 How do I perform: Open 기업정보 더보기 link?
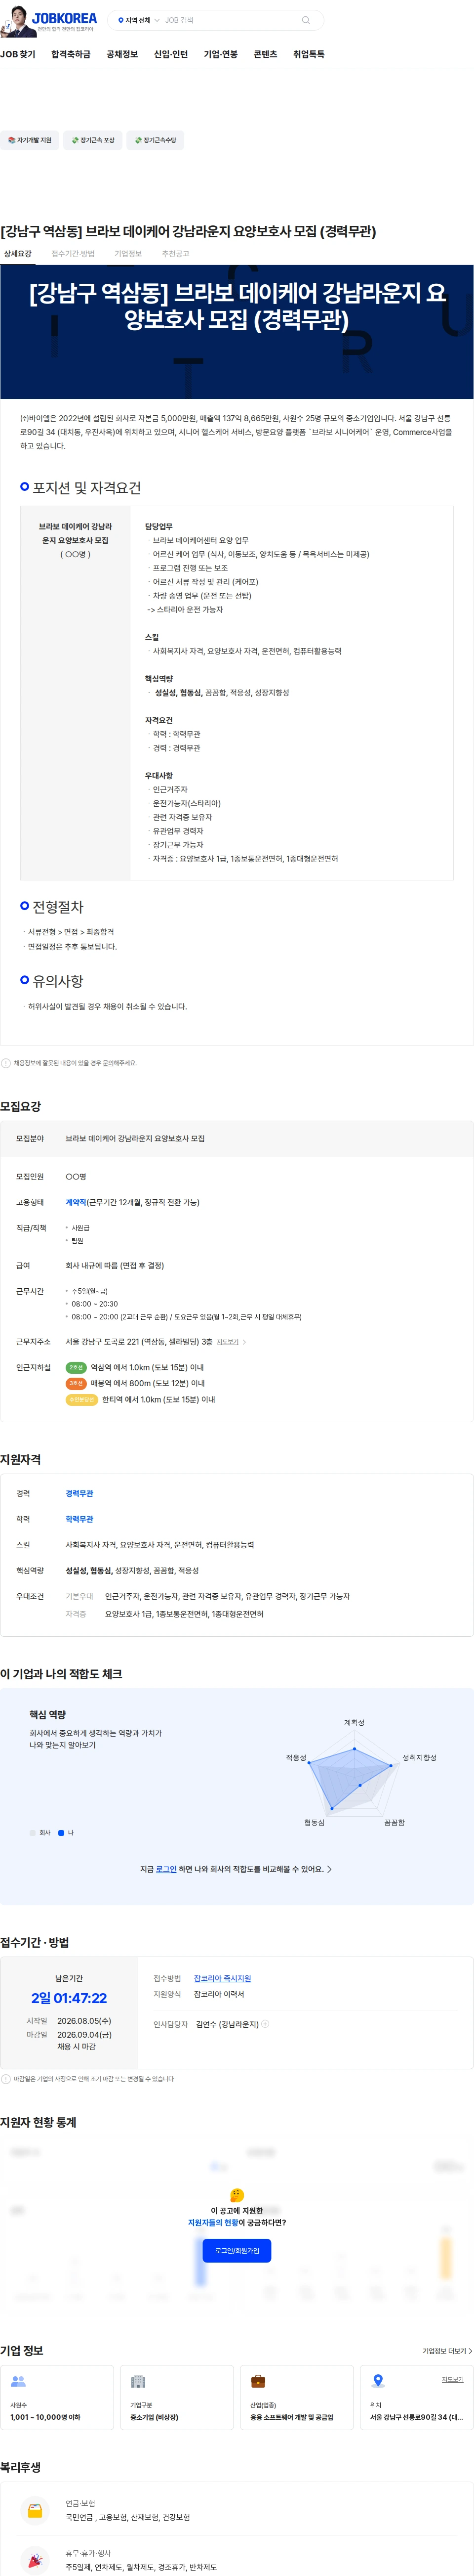(x=447, y=2351)
